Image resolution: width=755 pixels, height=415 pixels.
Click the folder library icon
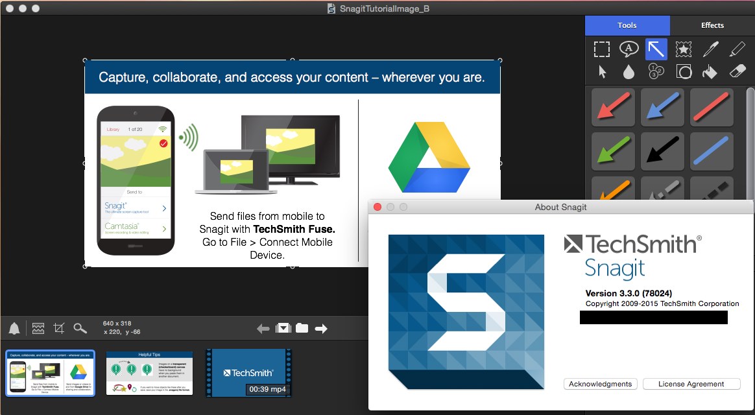(x=302, y=328)
